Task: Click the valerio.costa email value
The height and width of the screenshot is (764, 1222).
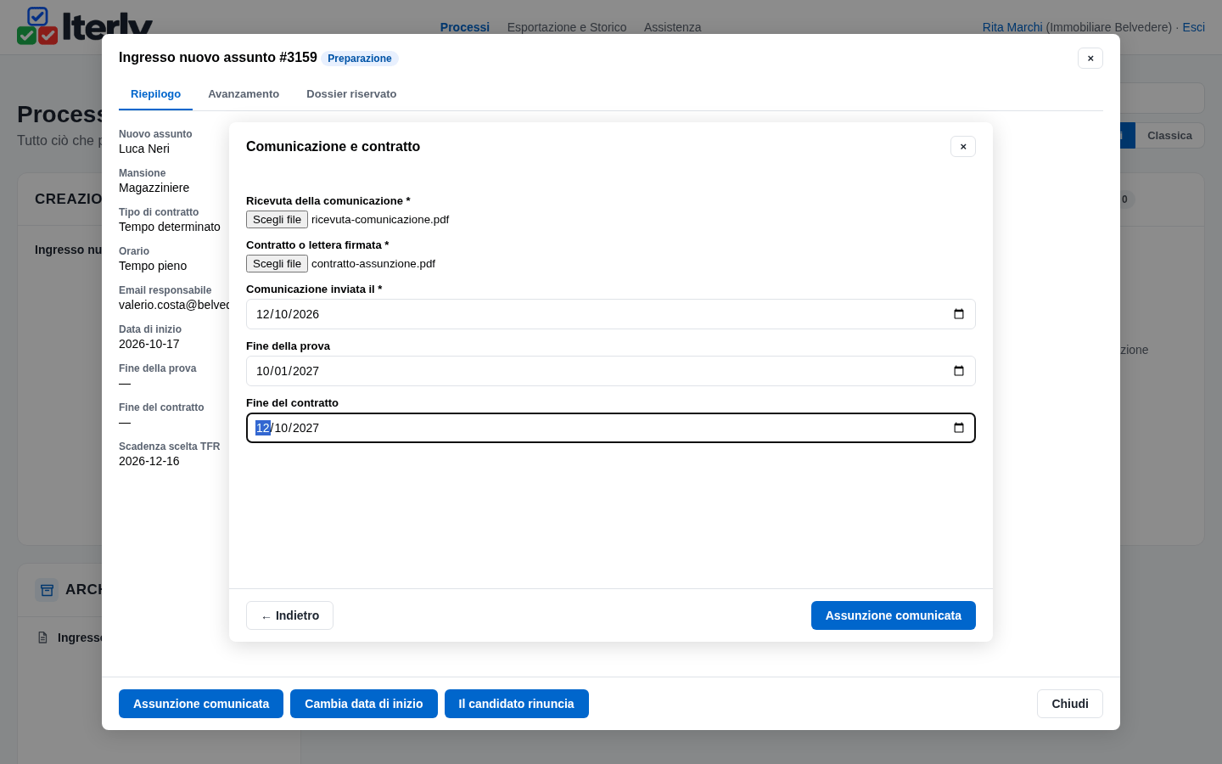Action: tap(174, 305)
